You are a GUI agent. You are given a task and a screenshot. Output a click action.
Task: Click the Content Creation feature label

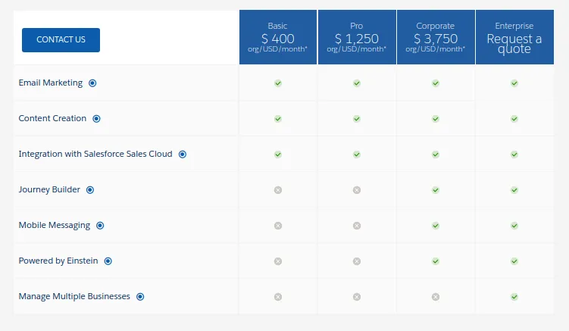52,118
